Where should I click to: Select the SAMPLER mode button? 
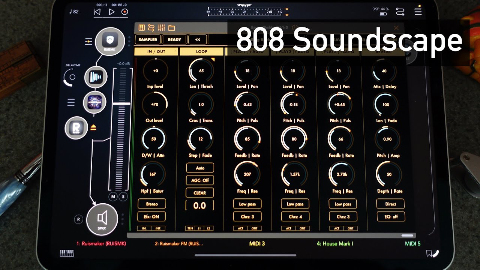[148, 39]
